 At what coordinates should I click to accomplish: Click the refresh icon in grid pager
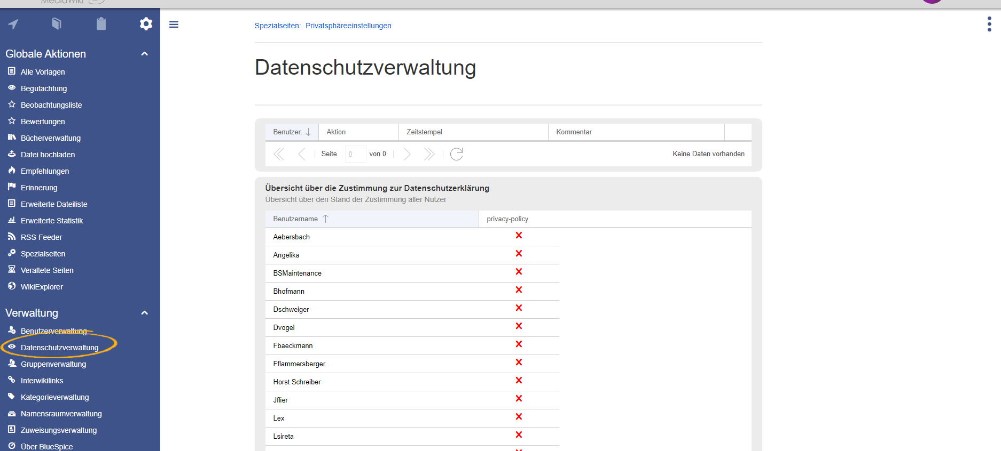coord(457,154)
